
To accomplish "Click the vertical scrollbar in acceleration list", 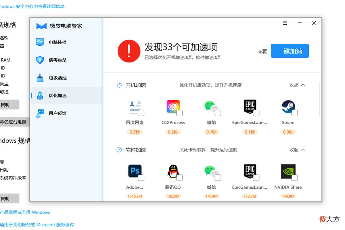I will (320, 100).
